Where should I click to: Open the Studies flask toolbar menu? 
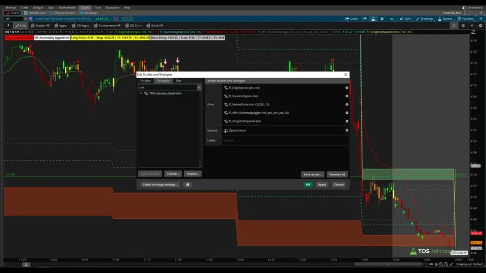[445, 19]
